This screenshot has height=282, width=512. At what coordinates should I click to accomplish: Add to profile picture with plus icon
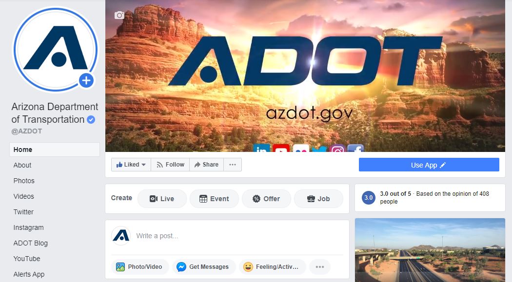tap(86, 80)
